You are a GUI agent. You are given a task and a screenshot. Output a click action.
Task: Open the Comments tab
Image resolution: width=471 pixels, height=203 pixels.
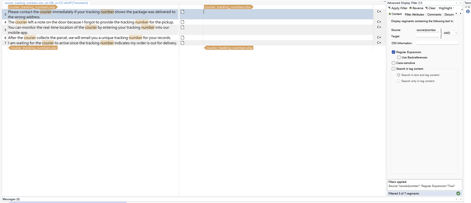(434, 14)
